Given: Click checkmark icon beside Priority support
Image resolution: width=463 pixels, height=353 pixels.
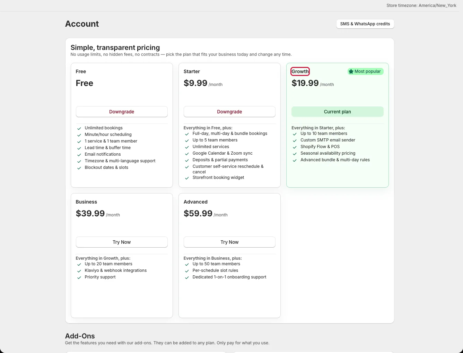Looking at the screenshot, I should click(79, 277).
